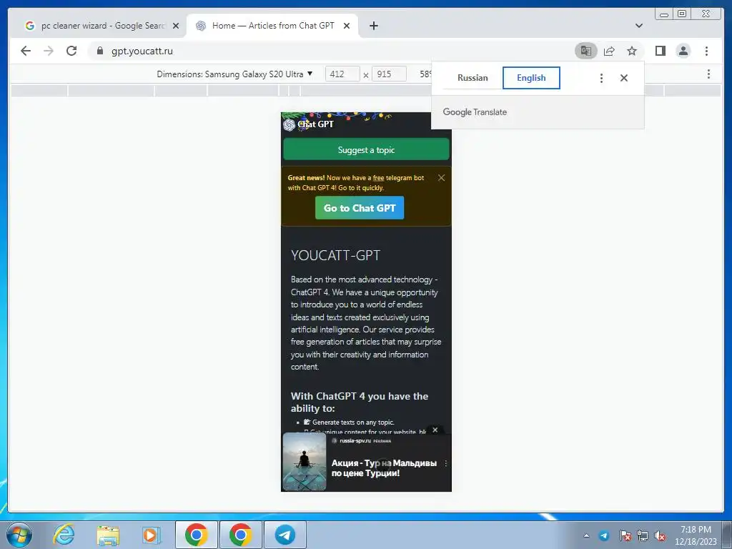The width and height of the screenshot is (732, 549).
Task: Close the Google Translate popup
Action: coord(623,78)
